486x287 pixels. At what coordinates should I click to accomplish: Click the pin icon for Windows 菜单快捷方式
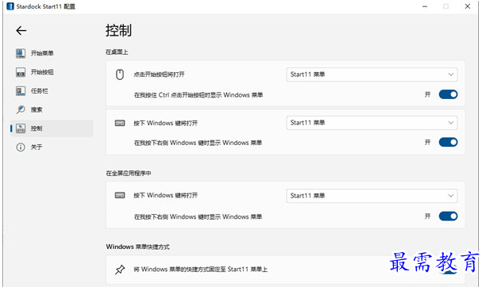120,270
